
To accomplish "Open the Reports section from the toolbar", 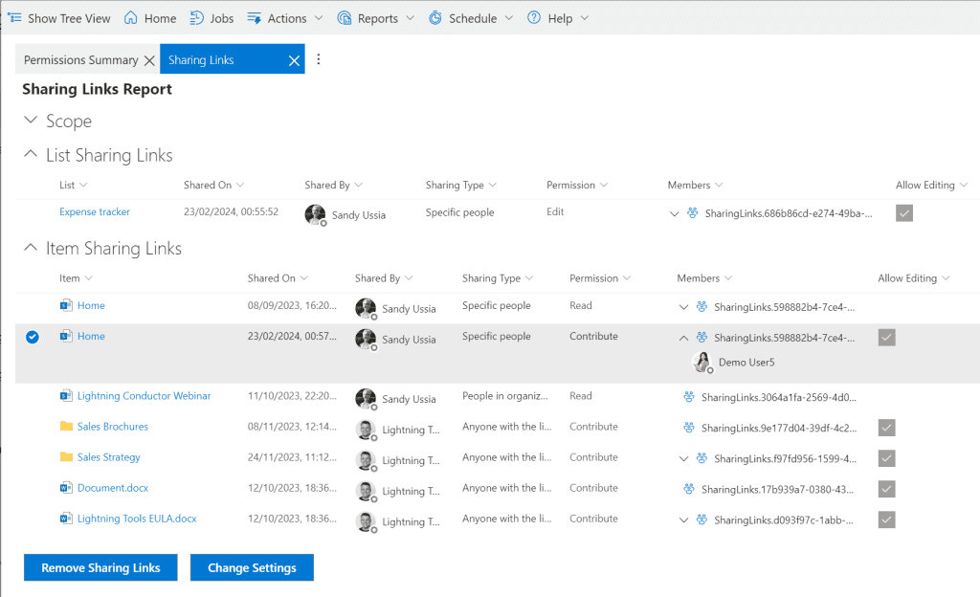I will coord(345,17).
